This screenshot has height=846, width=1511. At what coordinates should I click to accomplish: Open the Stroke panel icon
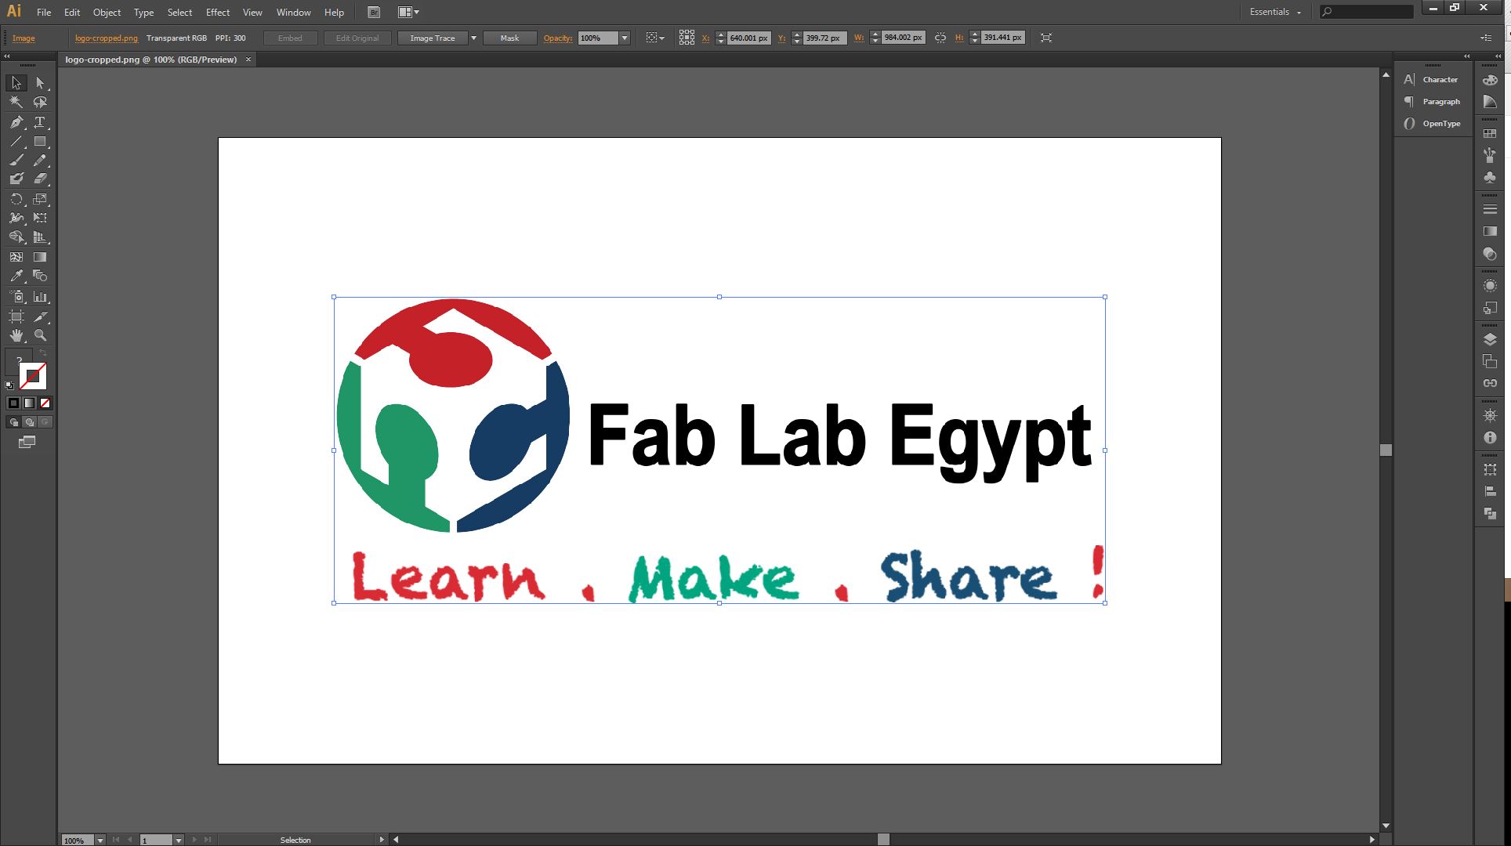[x=1490, y=209]
